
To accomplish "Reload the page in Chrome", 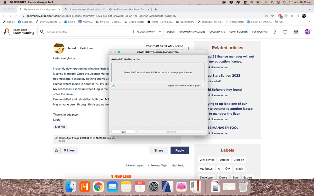I will pos(16,16).
